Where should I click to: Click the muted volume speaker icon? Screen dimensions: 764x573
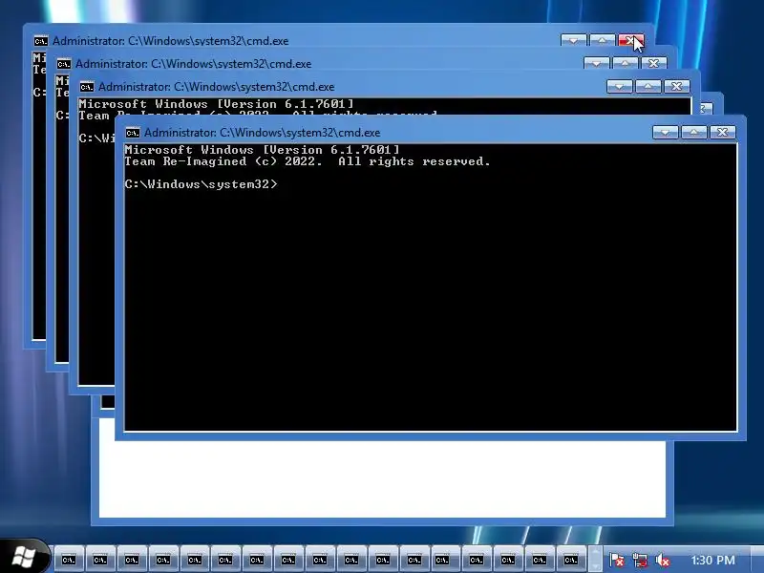point(662,560)
